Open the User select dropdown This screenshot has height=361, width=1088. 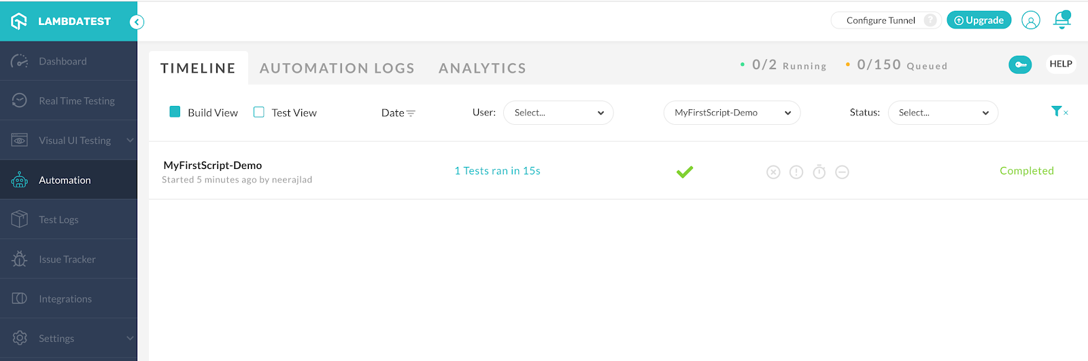(x=558, y=113)
